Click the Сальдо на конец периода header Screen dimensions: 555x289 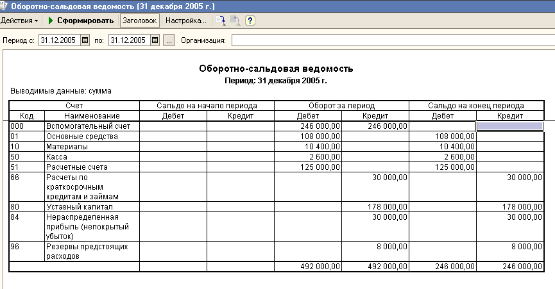476,106
